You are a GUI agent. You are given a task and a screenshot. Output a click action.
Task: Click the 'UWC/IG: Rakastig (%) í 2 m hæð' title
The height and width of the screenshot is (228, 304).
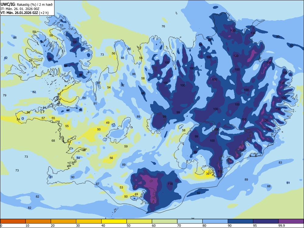(26, 4)
